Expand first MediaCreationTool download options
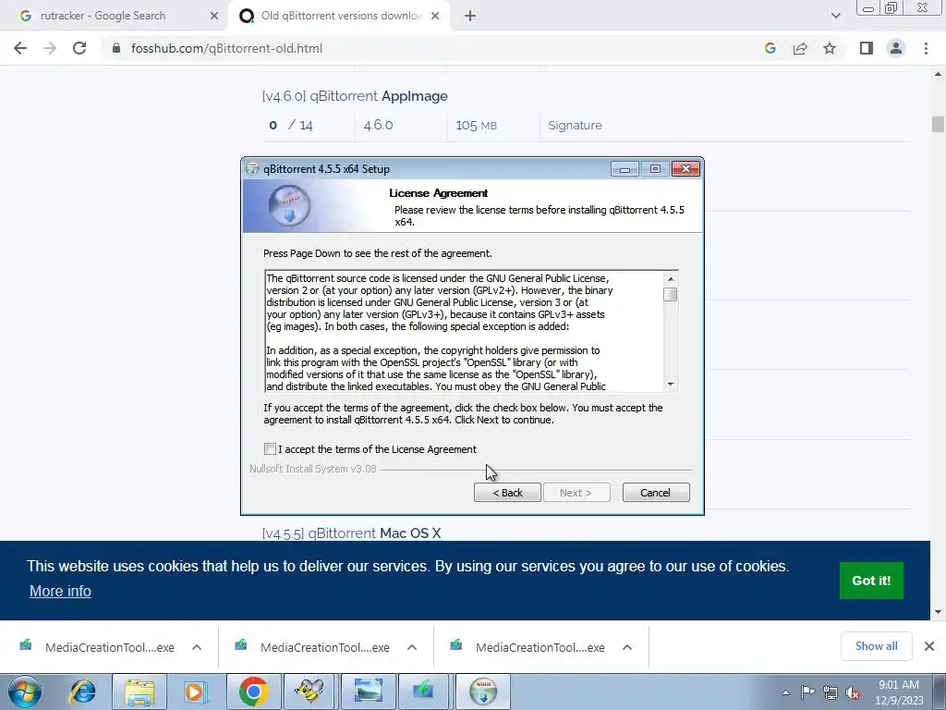The height and width of the screenshot is (710, 946). pyautogui.click(x=197, y=647)
